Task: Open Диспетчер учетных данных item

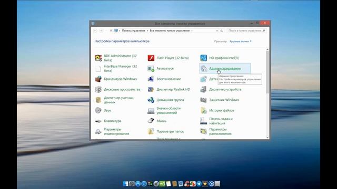Action: tap(115, 100)
